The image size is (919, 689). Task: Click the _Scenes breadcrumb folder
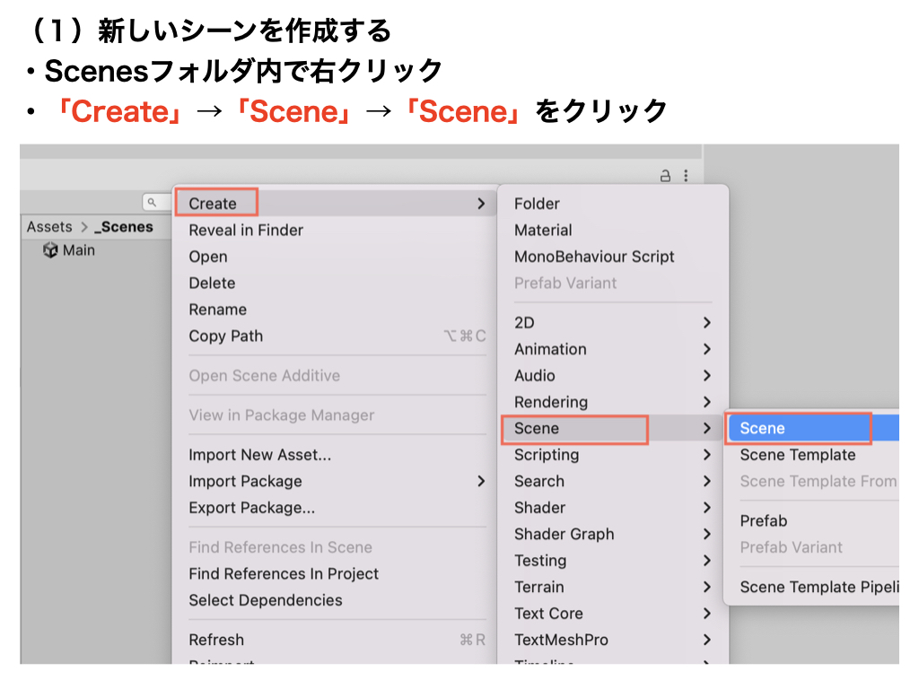[124, 227]
